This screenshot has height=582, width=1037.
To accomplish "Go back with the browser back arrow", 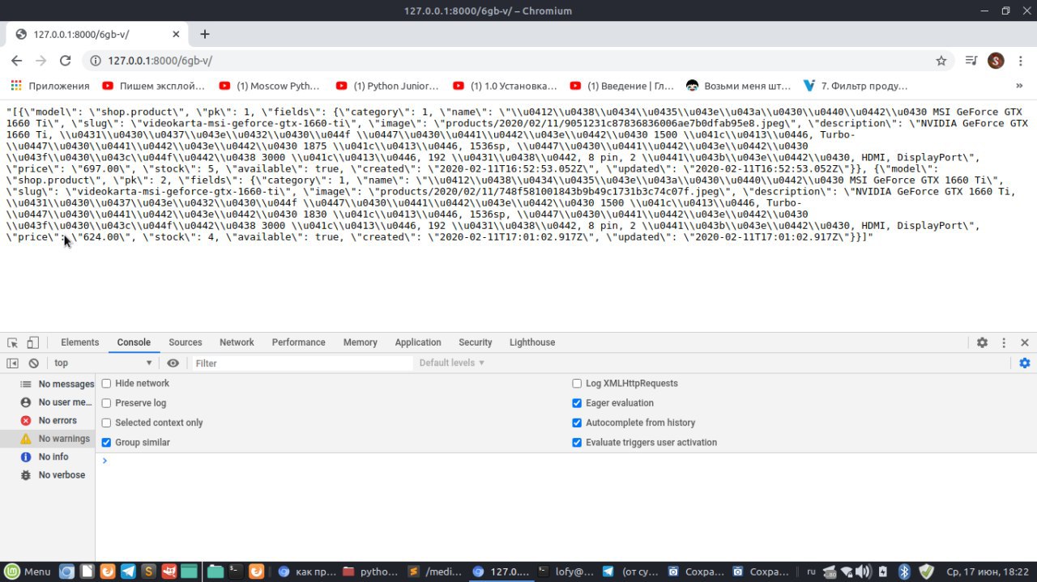I will pos(16,61).
